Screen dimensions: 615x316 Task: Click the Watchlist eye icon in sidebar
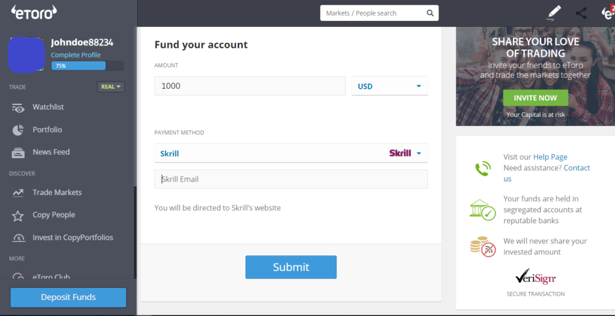(x=18, y=108)
